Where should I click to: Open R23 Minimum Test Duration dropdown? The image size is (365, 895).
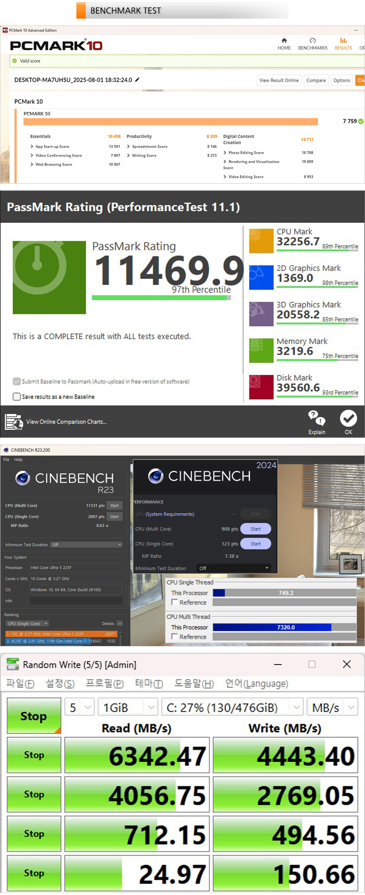[87, 545]
